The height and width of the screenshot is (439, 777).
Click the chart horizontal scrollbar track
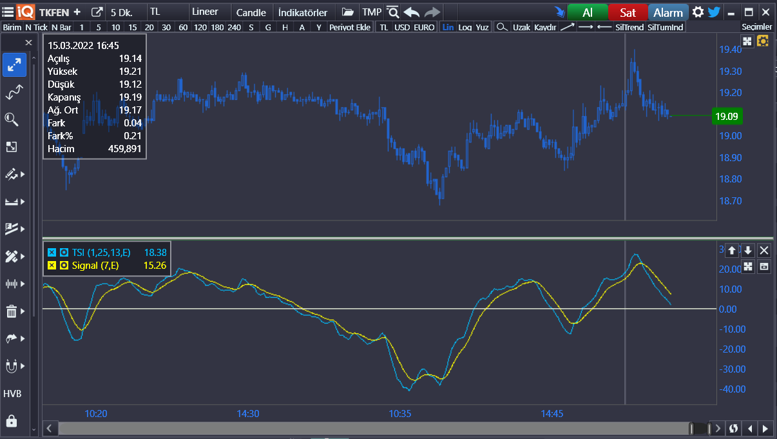click(x=374, y=429)
